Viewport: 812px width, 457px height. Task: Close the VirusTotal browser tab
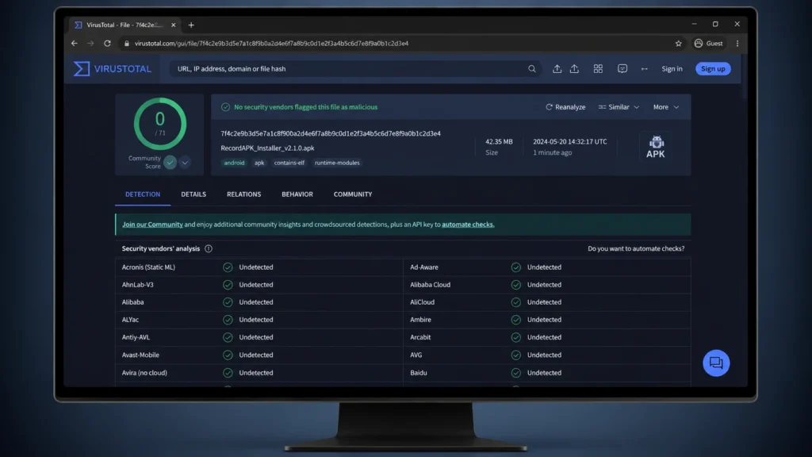pyautogui.click(x=174, y=25)
